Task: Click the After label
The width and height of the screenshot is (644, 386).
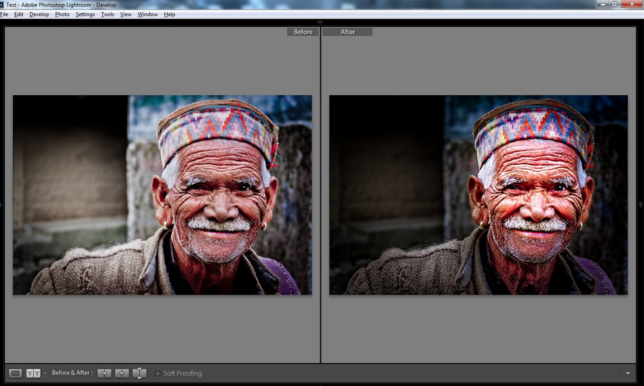Action: point(348,32)
